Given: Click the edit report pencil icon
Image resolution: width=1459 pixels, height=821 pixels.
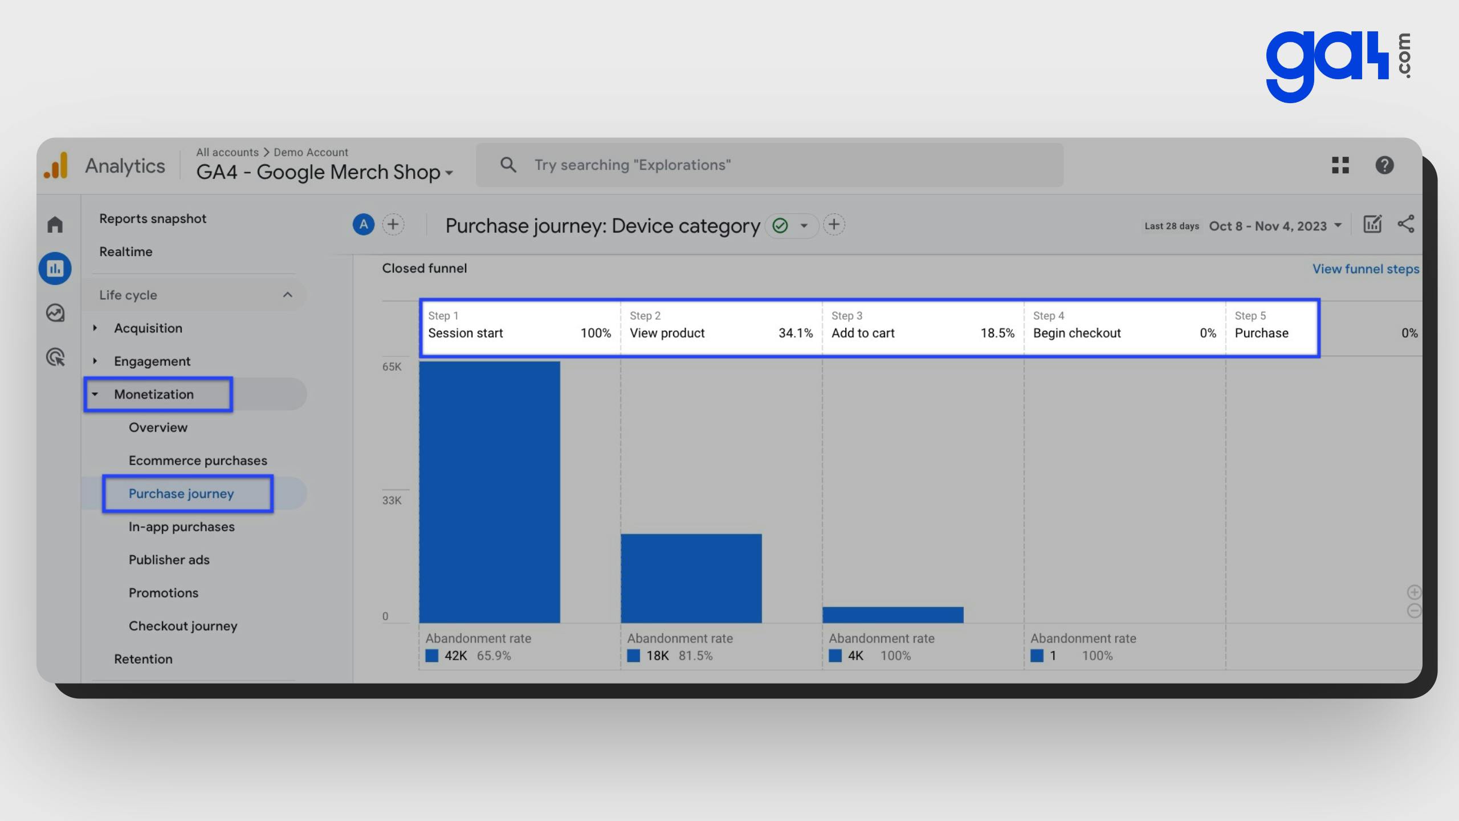Looking at the screenshot, I should (1373, 225).
